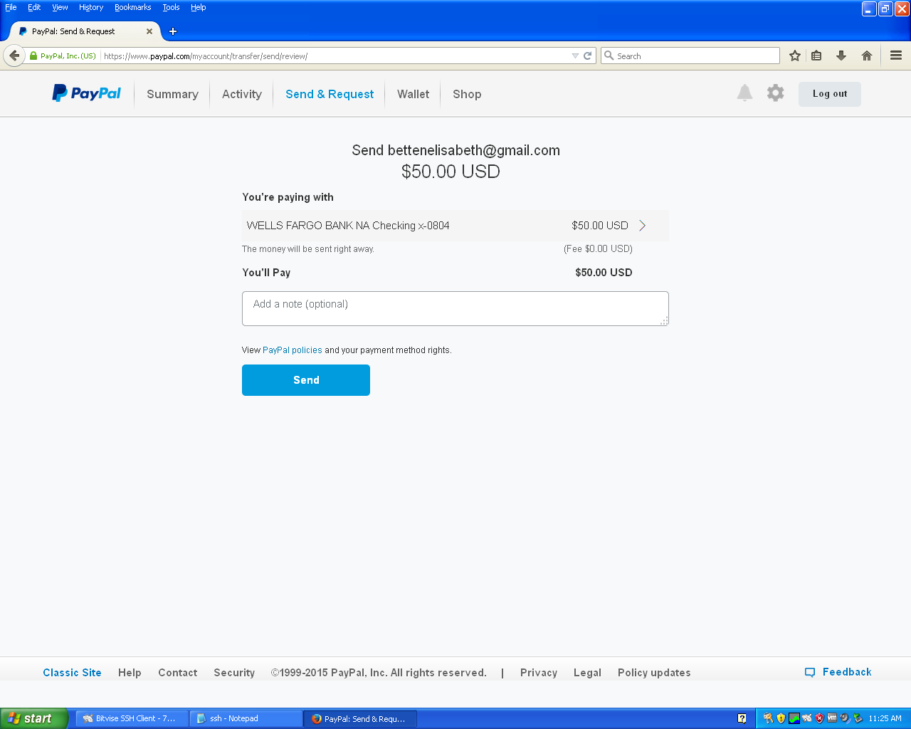Image resolution: width=911 pixels, height=729 pixels.
Task: Open the Policy updates footer link
Action: pyautogui.click(x=654, y=673)
